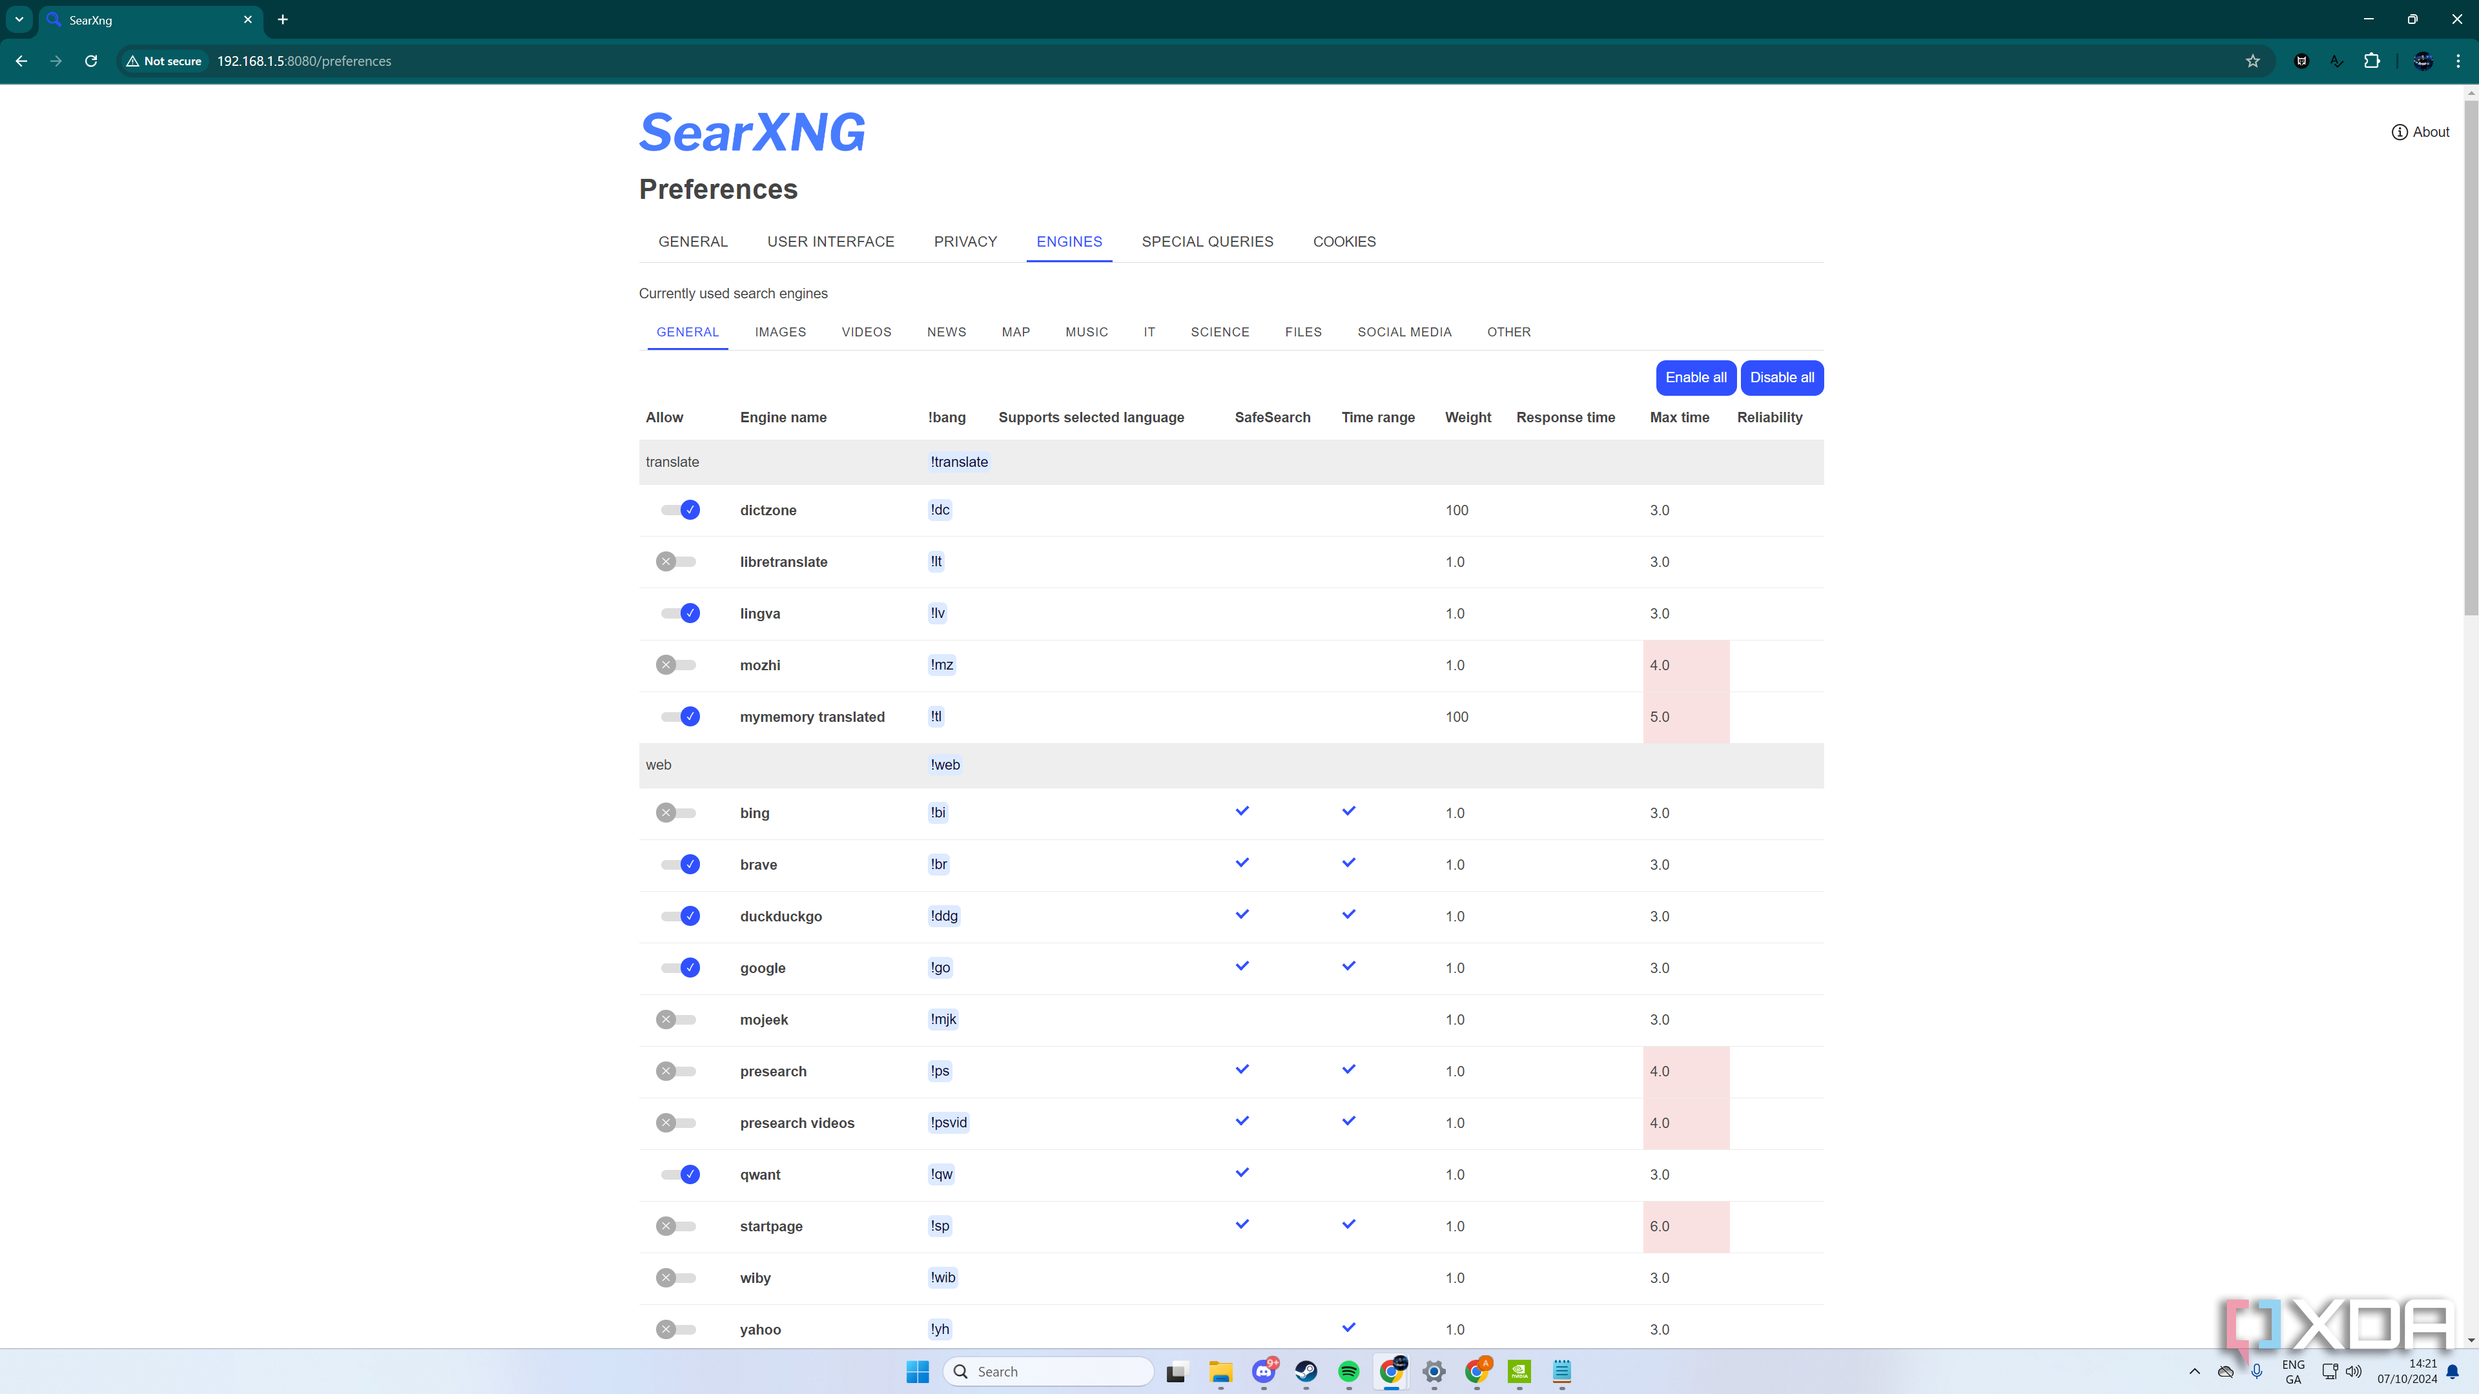Open the About info link
2479x1394 pixels.
pyautogui.click(x=2420, y=132)
